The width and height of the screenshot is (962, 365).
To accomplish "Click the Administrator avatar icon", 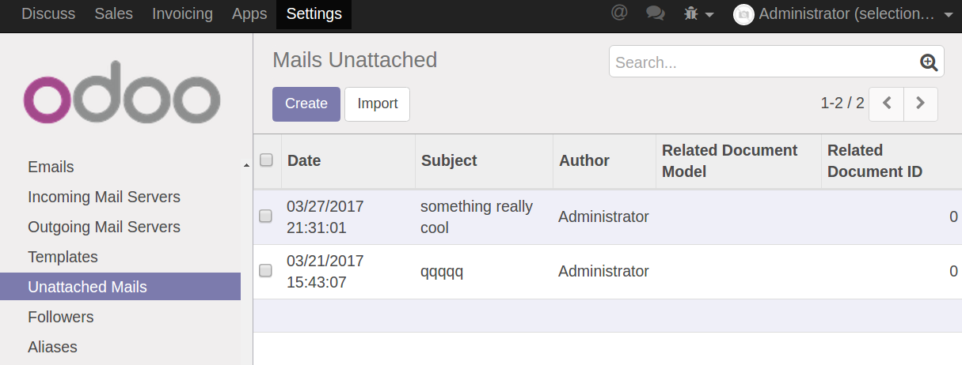I will click(x=743, y=14).
